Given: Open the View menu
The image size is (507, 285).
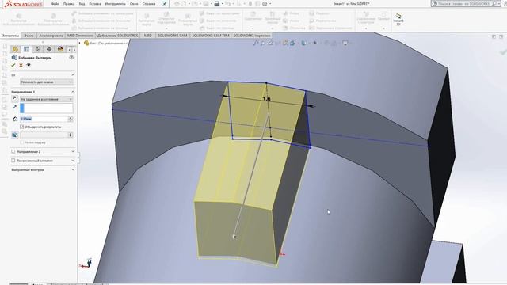Looking at the screenshot, I should pyautogui.click(x=82, y=4).
